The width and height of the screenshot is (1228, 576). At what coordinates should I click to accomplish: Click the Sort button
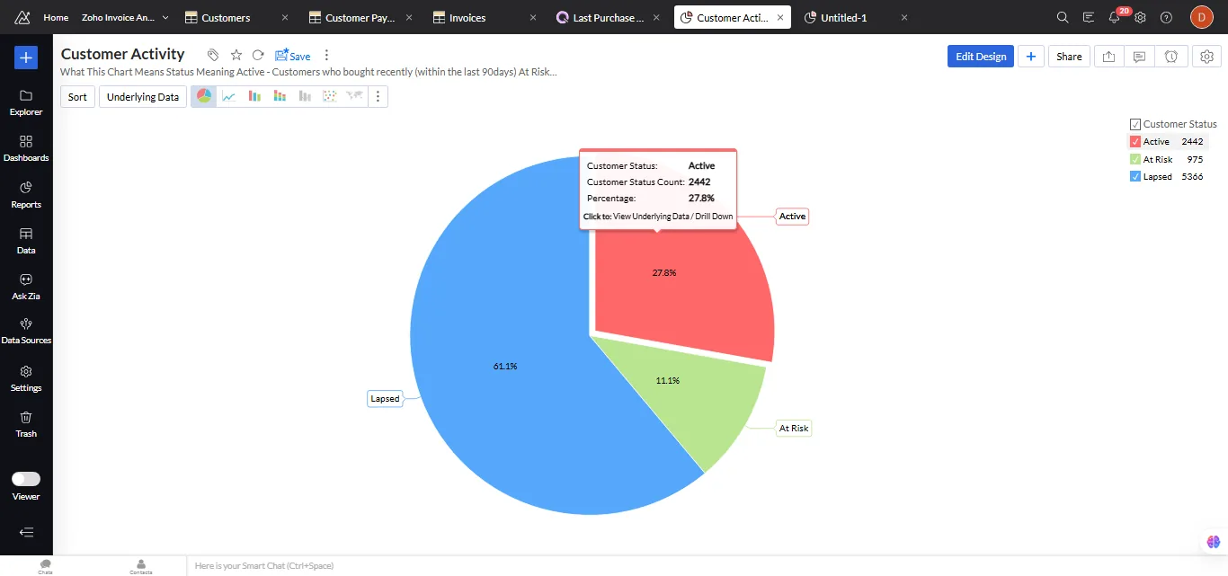[x=77, y=96]
